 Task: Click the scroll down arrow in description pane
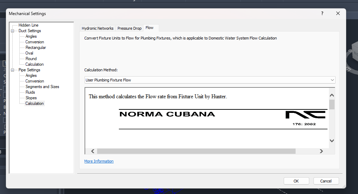click(332, 141)
